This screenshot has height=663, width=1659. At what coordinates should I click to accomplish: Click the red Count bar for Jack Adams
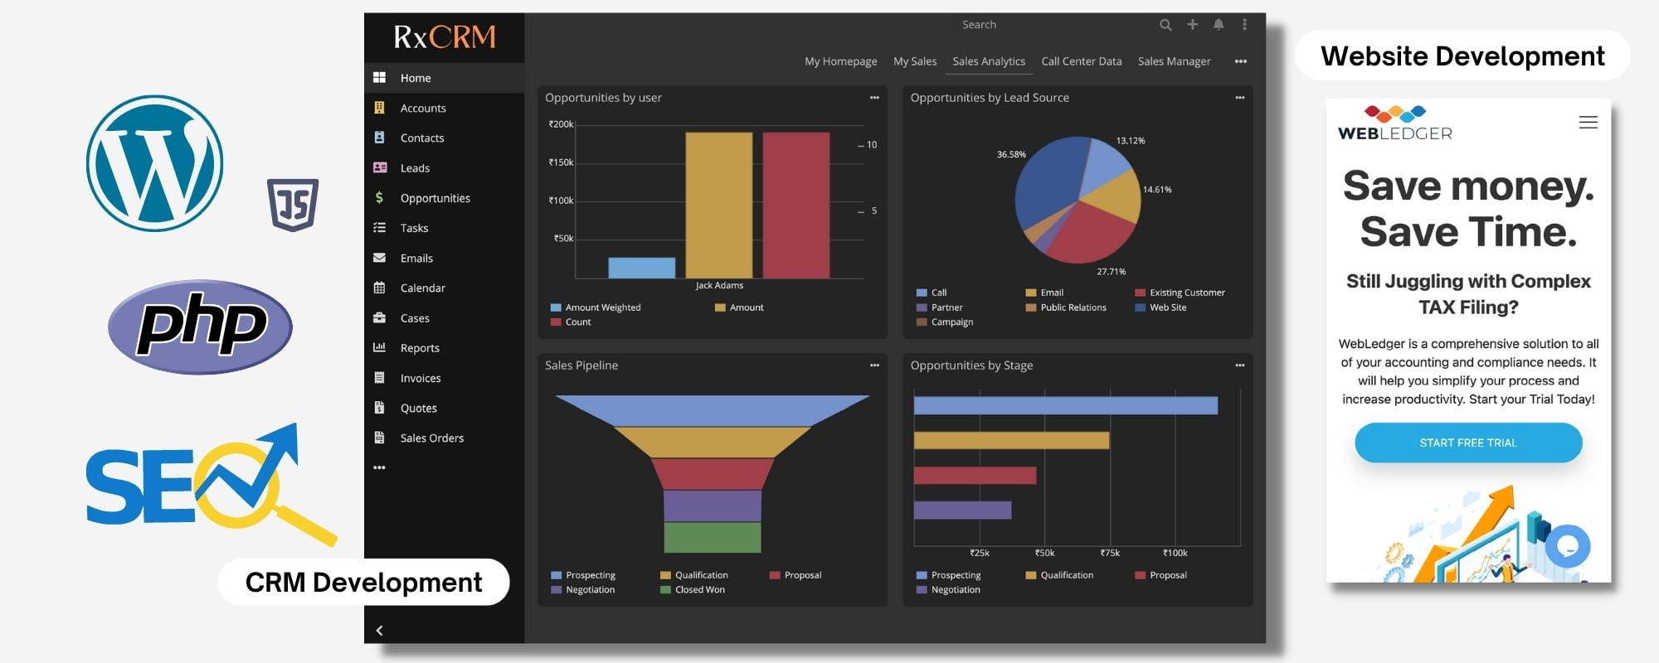click(x=796, y=206)
